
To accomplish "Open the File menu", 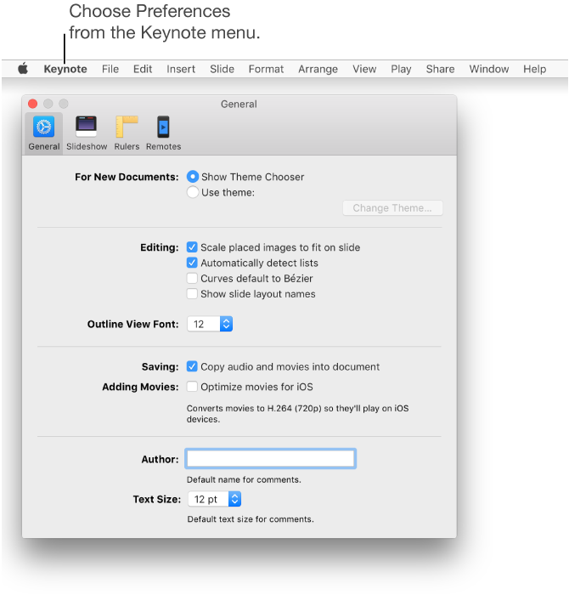I will tap(110, 69).
